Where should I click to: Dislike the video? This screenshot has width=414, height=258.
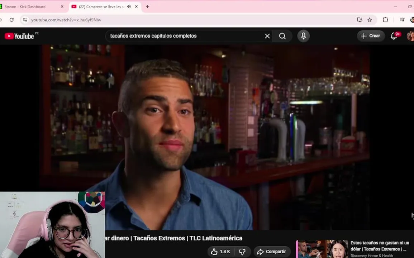[x=242, y=252]
